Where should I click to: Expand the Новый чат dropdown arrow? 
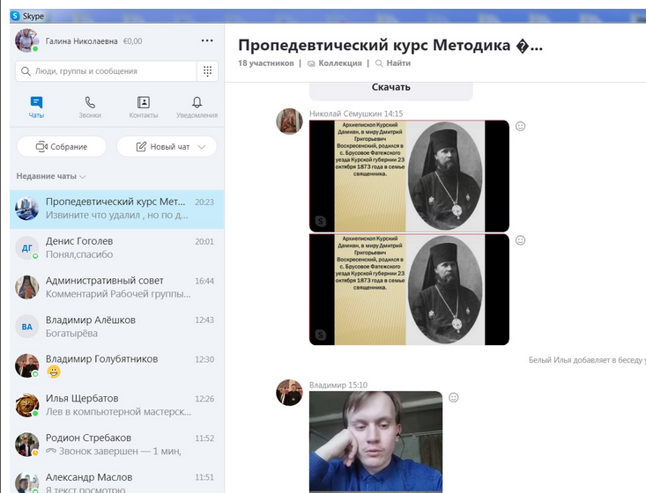[202, 147]
